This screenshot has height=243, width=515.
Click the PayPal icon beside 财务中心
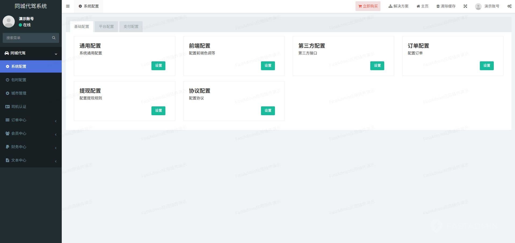pos(8,147)
